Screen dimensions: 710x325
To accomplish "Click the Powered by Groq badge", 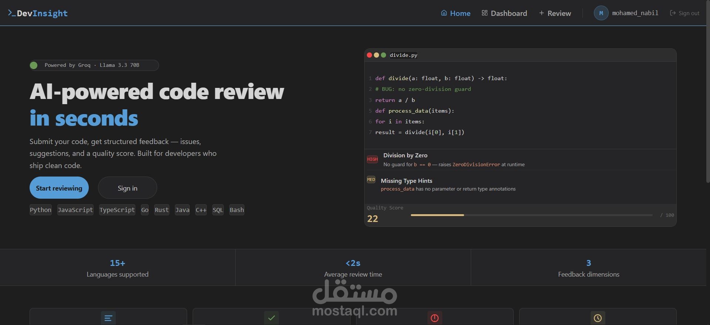I will click(x=94, y=65).
